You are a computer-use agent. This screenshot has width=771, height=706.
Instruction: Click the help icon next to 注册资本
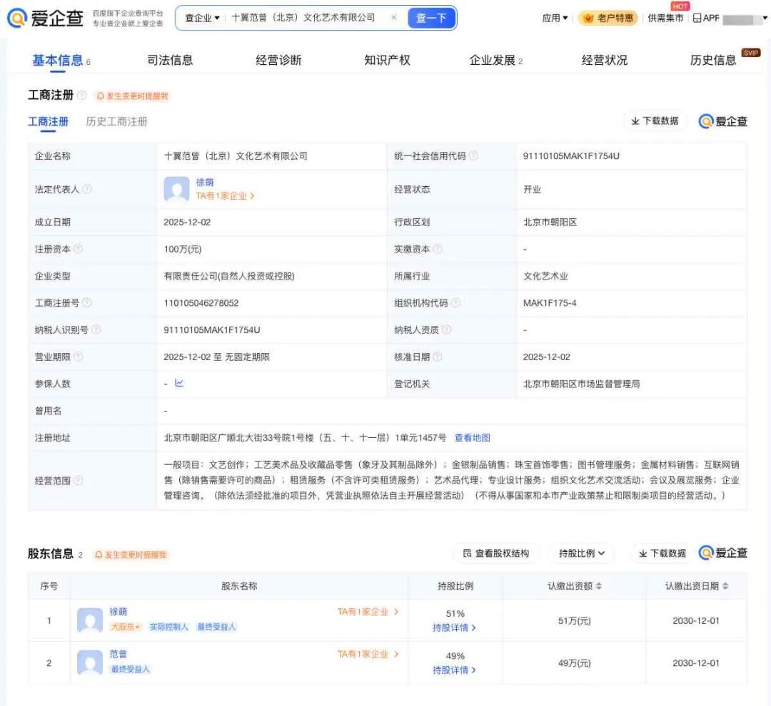pyautogui.click(x=79, y=249)
